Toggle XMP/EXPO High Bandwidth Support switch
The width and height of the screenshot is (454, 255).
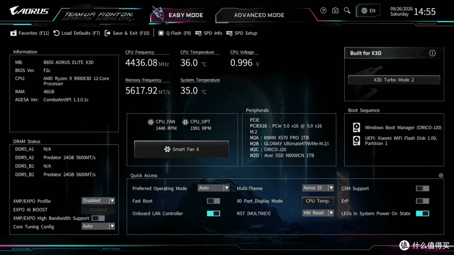click(98, 218)
